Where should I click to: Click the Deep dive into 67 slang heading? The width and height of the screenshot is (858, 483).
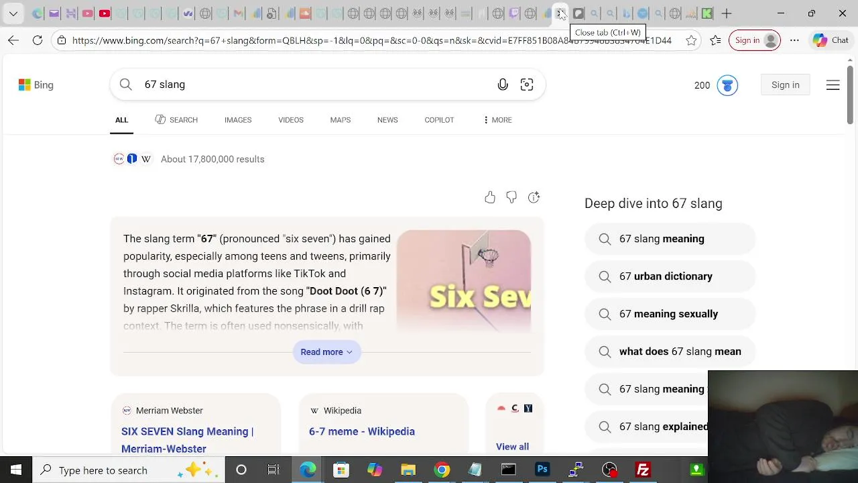[654, 203]
